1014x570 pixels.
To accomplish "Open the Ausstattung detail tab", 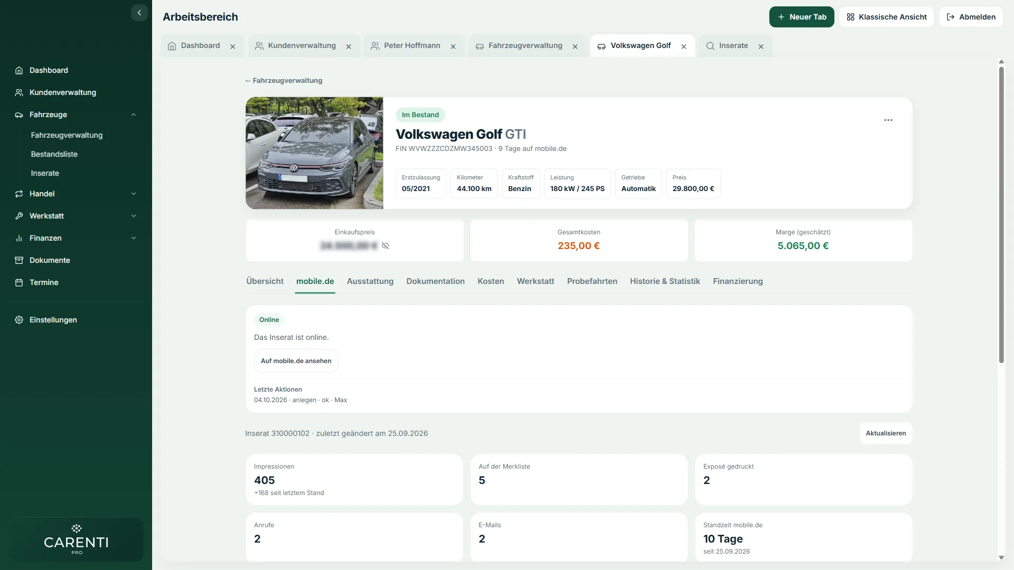I will 370,281.
